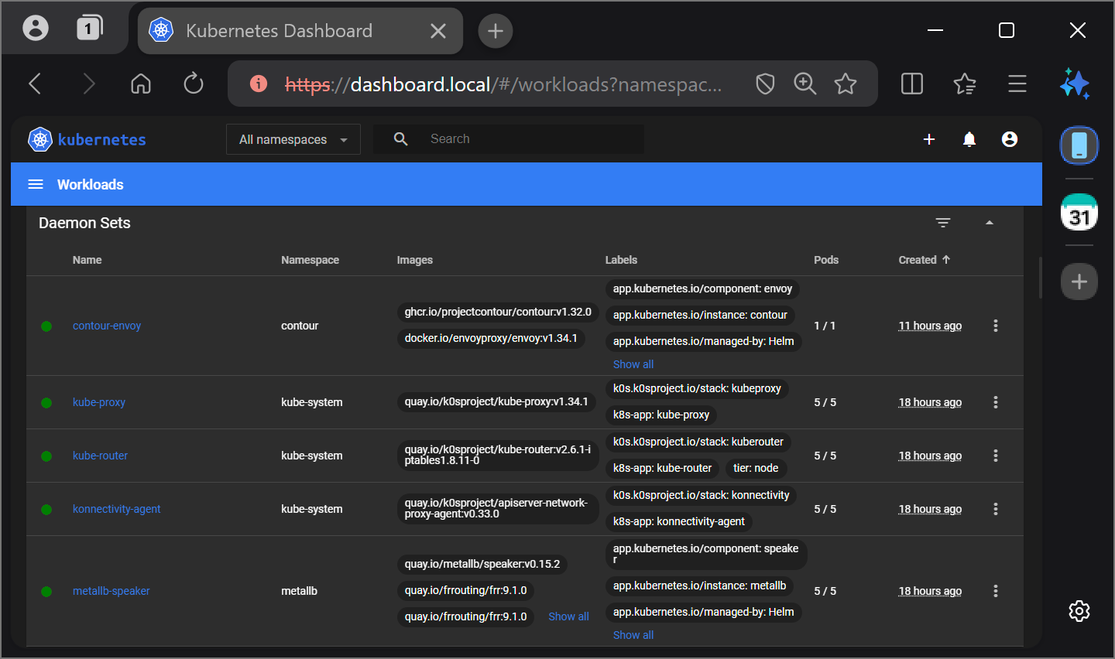
Task: Toggle the browser split view icon
Action: coord(912,84)
